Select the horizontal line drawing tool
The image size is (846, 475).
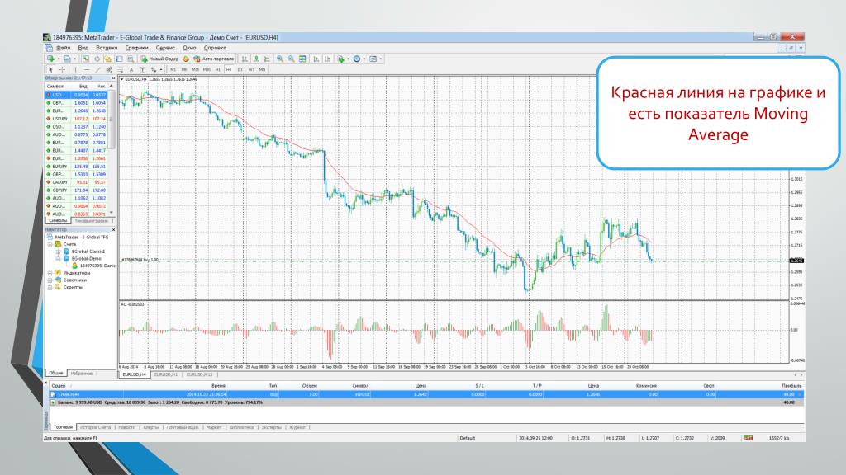pos(87,69)
